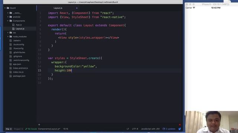Screen dimensions: 238x133
Task: Open the .gitignore file
Action: (x=17, y=56)
